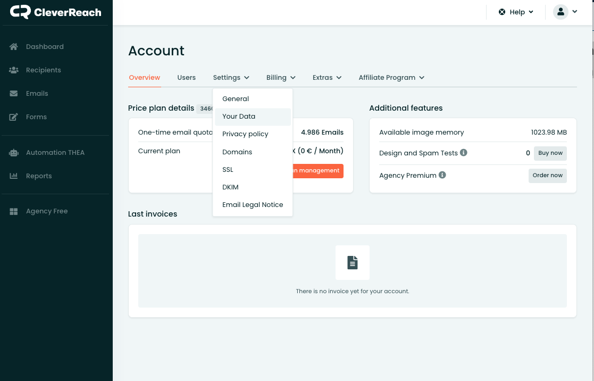
Task: Choose DKIM from the Settings menu
Action: click(x=230, y=187)
